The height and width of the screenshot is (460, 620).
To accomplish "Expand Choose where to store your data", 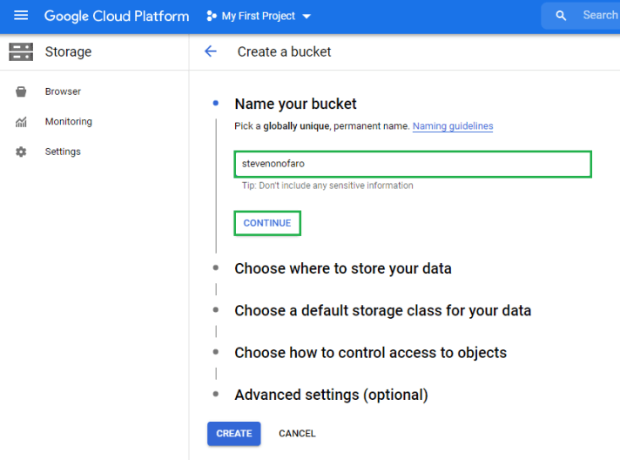I will [342, 268].
